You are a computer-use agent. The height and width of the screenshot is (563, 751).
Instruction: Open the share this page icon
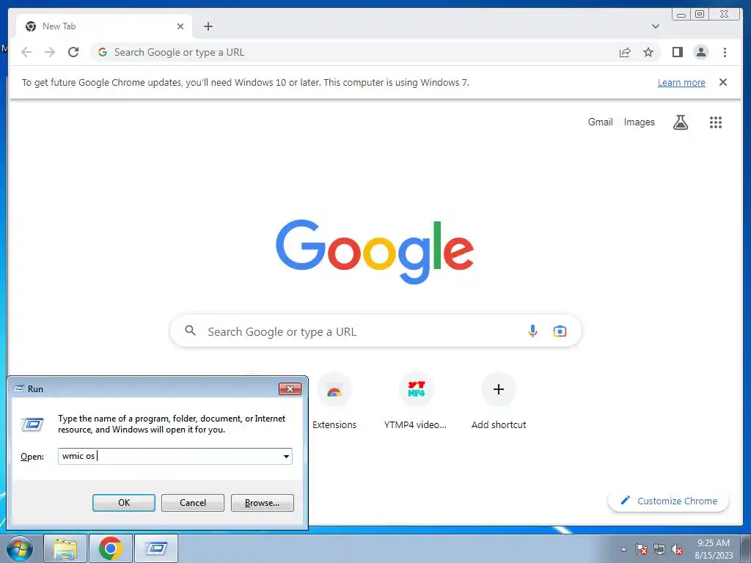[x=625, y=52]
